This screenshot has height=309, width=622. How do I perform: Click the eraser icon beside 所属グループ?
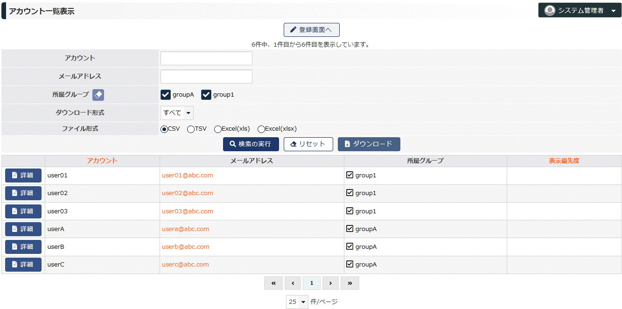(x=98, y=95)
